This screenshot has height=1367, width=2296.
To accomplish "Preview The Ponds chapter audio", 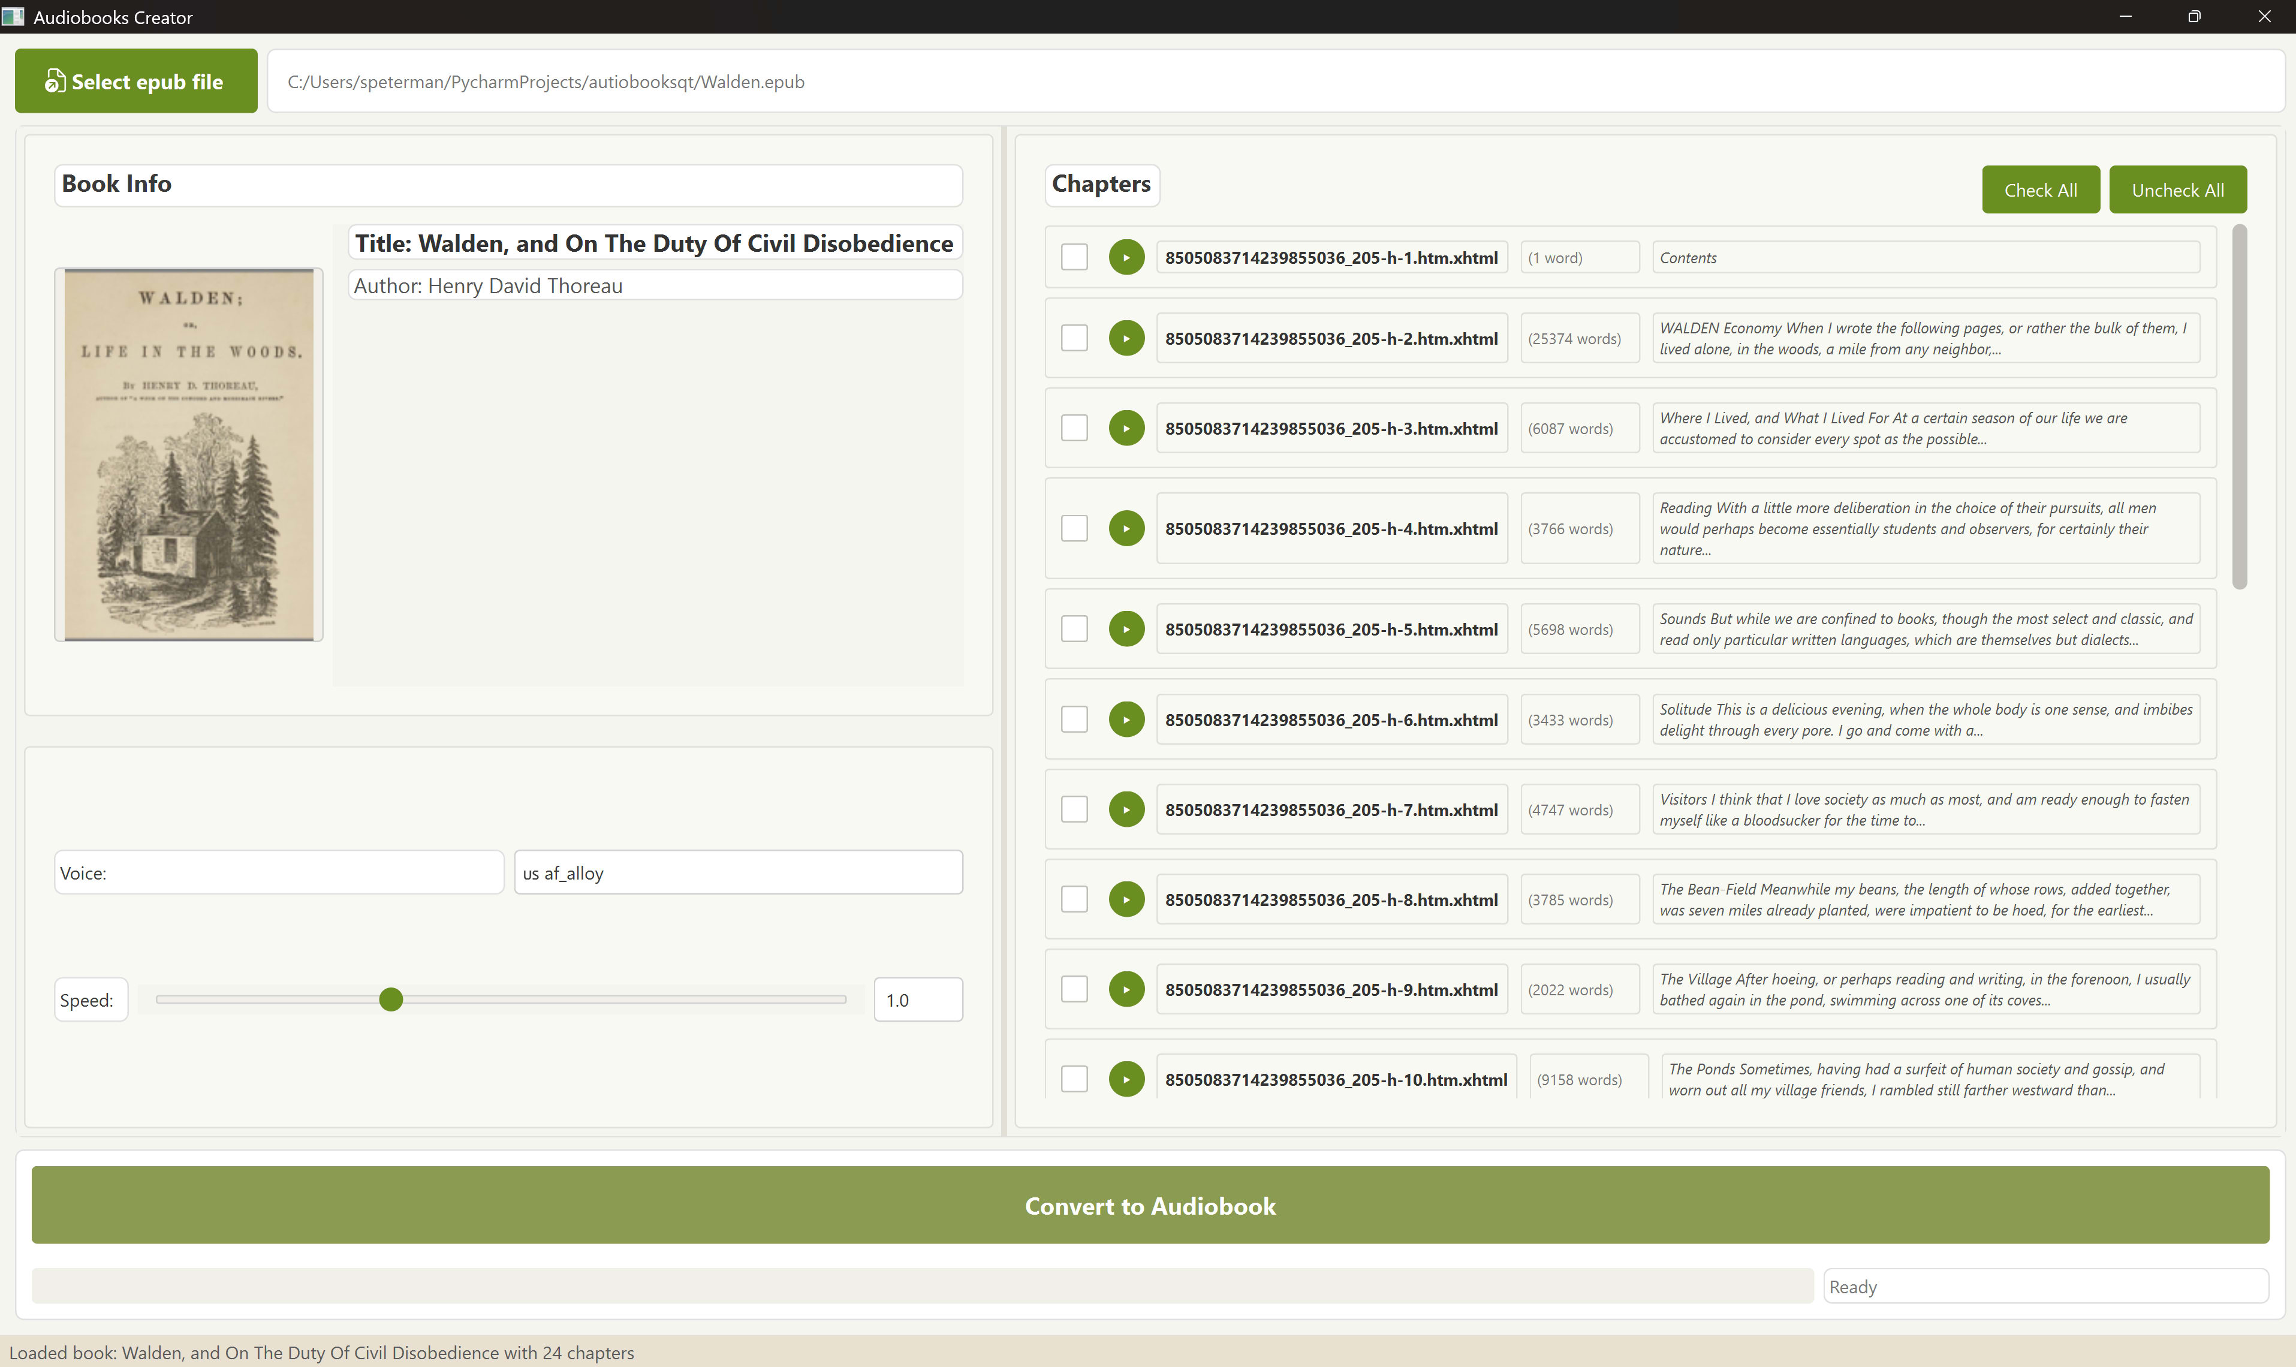I will (x=1125, y=1078).
